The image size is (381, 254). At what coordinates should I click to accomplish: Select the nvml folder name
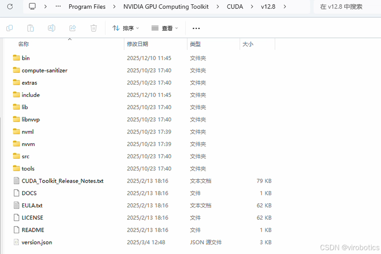(28, 132)
